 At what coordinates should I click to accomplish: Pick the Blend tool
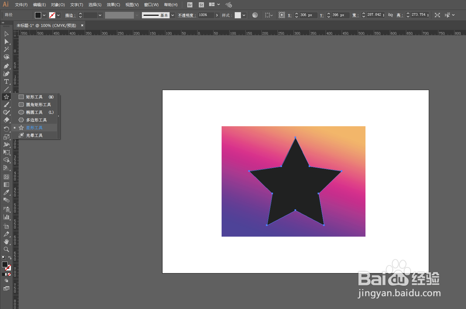[x=6, y=200]
